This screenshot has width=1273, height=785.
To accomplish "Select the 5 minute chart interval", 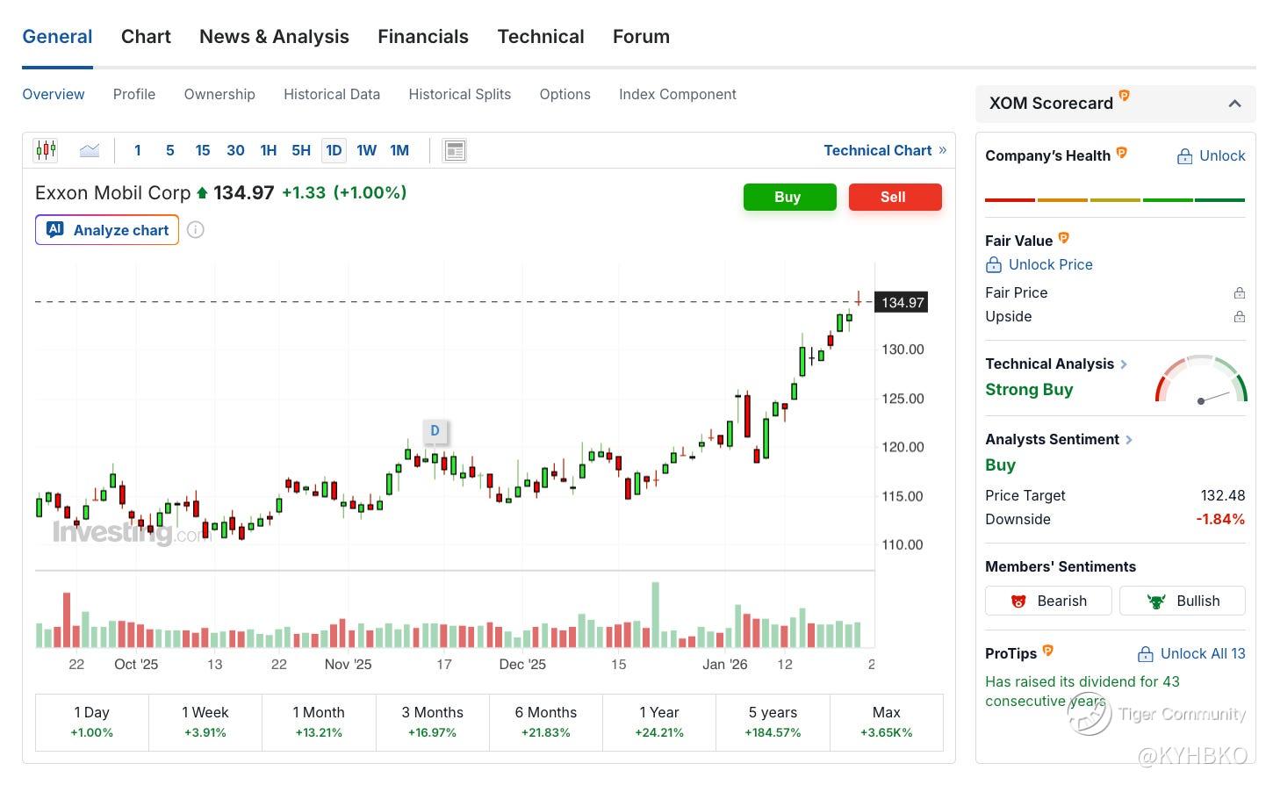I will 169,150.
